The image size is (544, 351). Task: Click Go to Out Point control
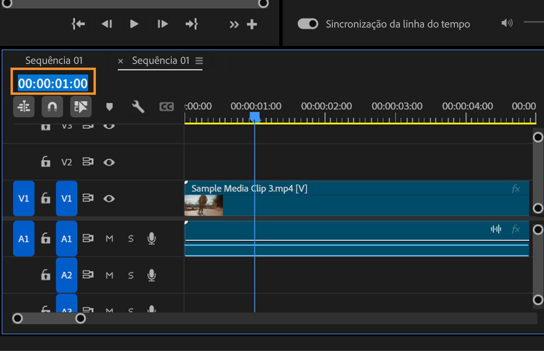click(x=192, y=24)
